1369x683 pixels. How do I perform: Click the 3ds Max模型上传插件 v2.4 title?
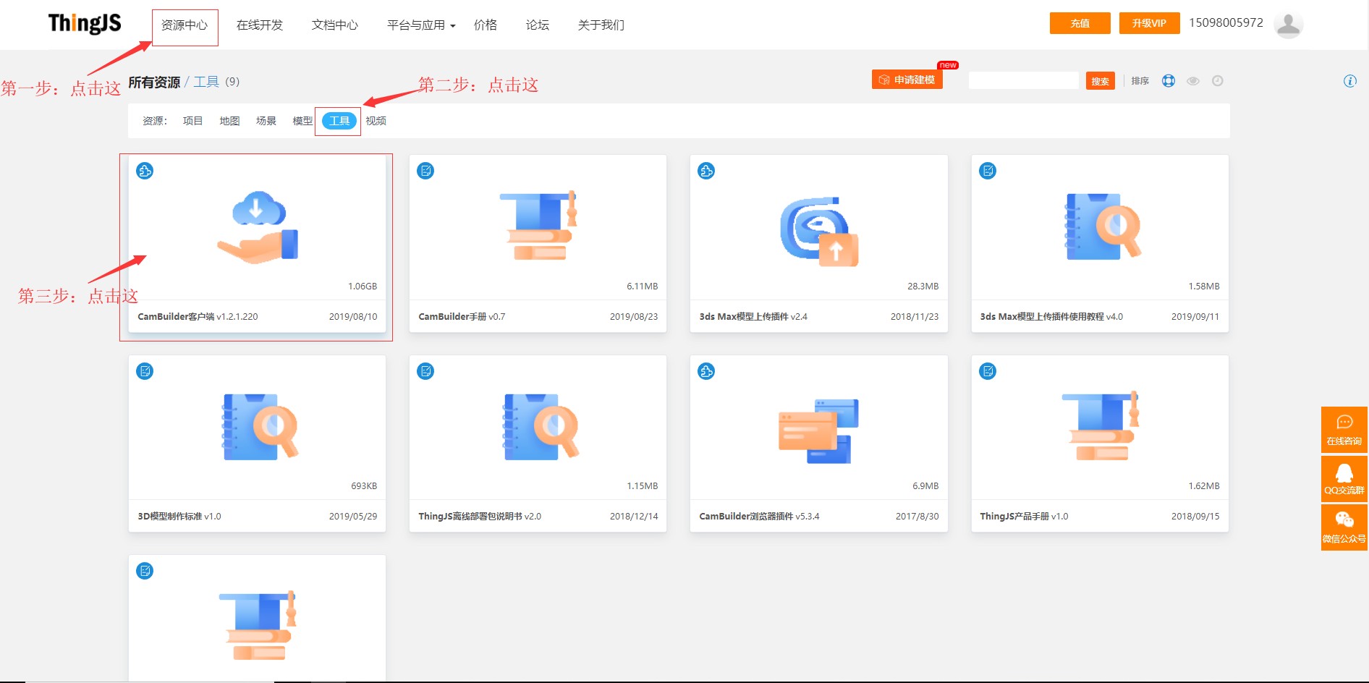pyautogui.click(x=753, y=317)
